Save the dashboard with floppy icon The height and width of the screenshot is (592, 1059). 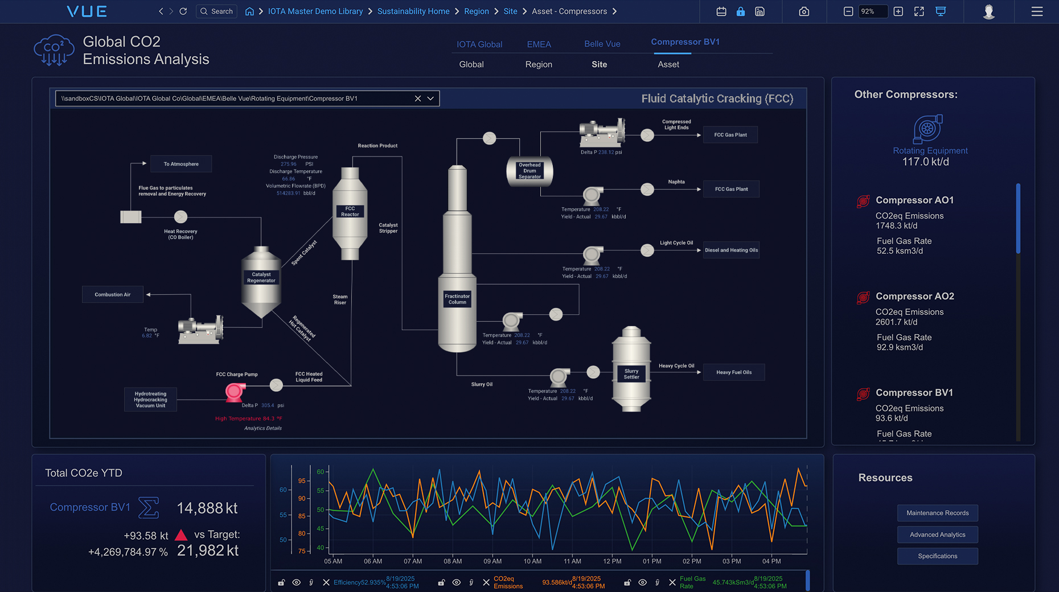(760, 11)
